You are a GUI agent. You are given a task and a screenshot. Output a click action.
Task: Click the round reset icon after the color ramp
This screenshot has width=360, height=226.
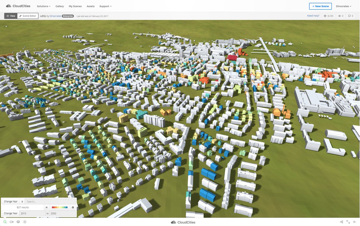(73, 207)
